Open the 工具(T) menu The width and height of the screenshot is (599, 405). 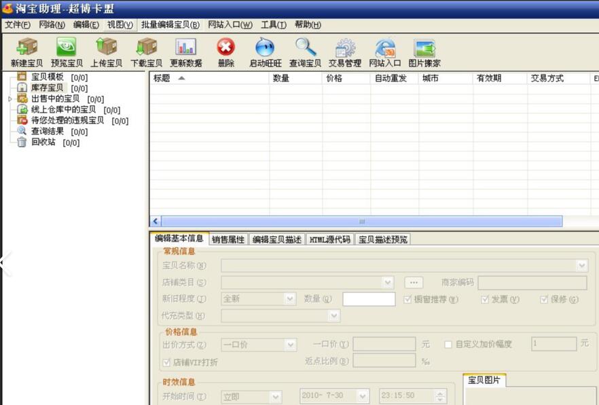[x=274, y=25]
